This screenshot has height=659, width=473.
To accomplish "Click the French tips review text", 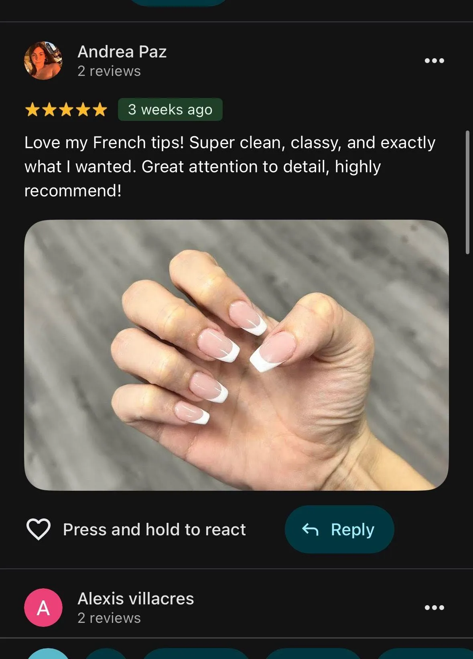I will (x=230, y=166).
